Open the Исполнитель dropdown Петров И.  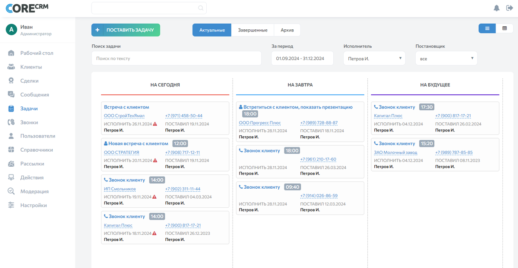[x=374, y=58]
